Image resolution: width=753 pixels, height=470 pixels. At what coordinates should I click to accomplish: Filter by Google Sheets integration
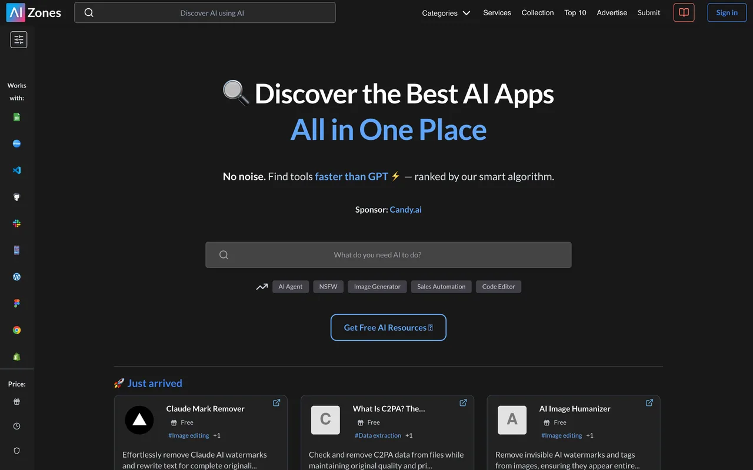(x=16, y=117)
